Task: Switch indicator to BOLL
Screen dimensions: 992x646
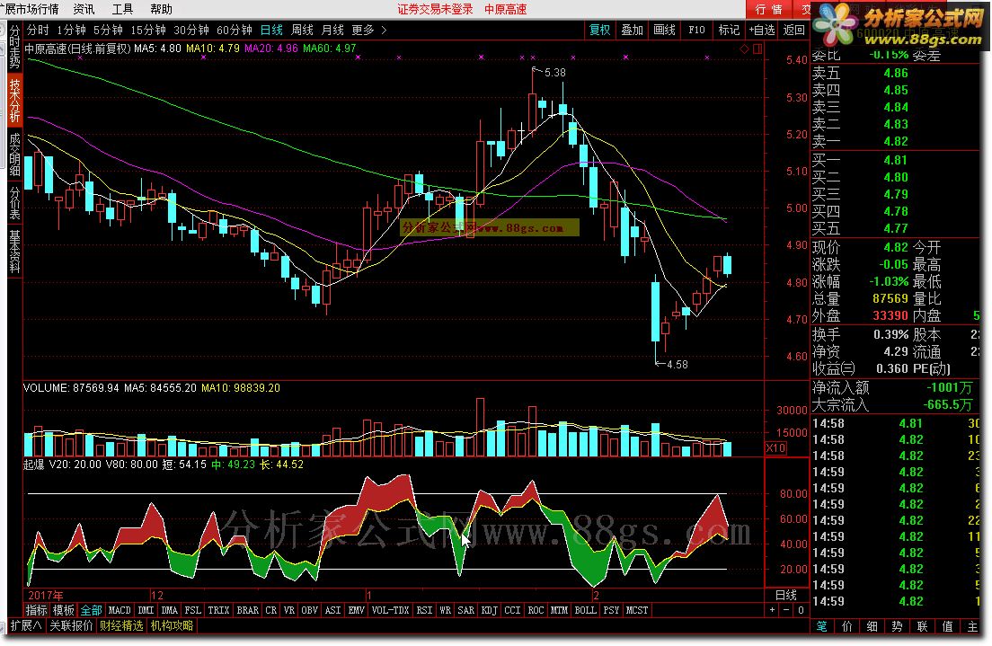Action: (585, 611)
